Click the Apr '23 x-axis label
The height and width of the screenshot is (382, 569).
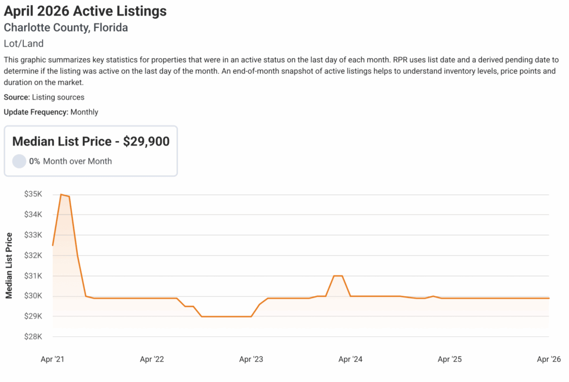coord(251,359)
